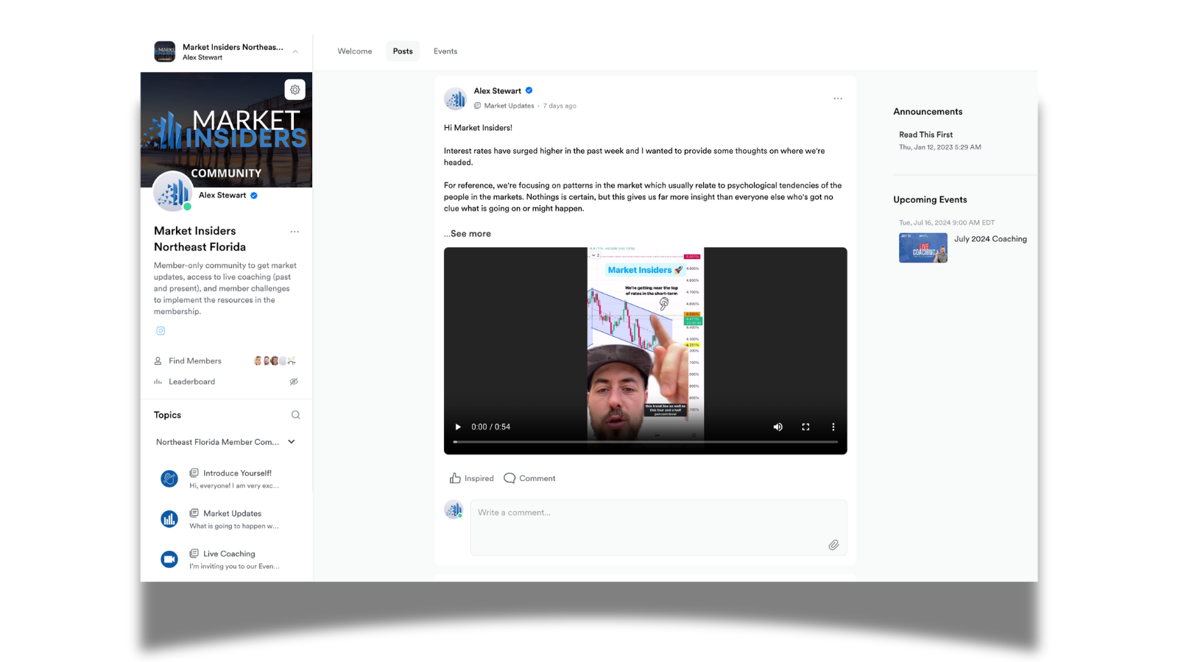Click the commenter avatar beside comment box
The width and height of the screenshot is (1178, 662).
tap(454, 509)
